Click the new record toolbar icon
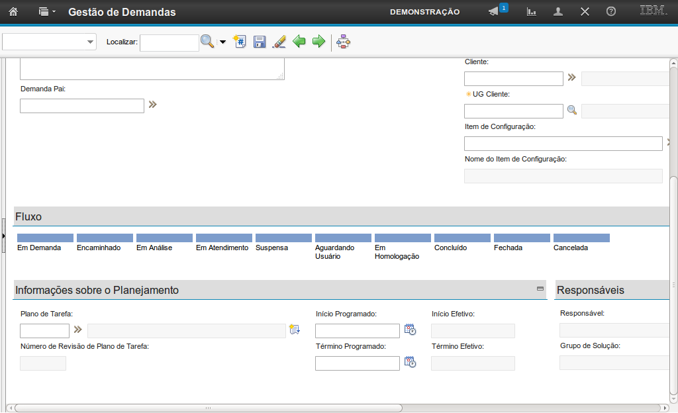678x413 pixels. pos(240,42)
